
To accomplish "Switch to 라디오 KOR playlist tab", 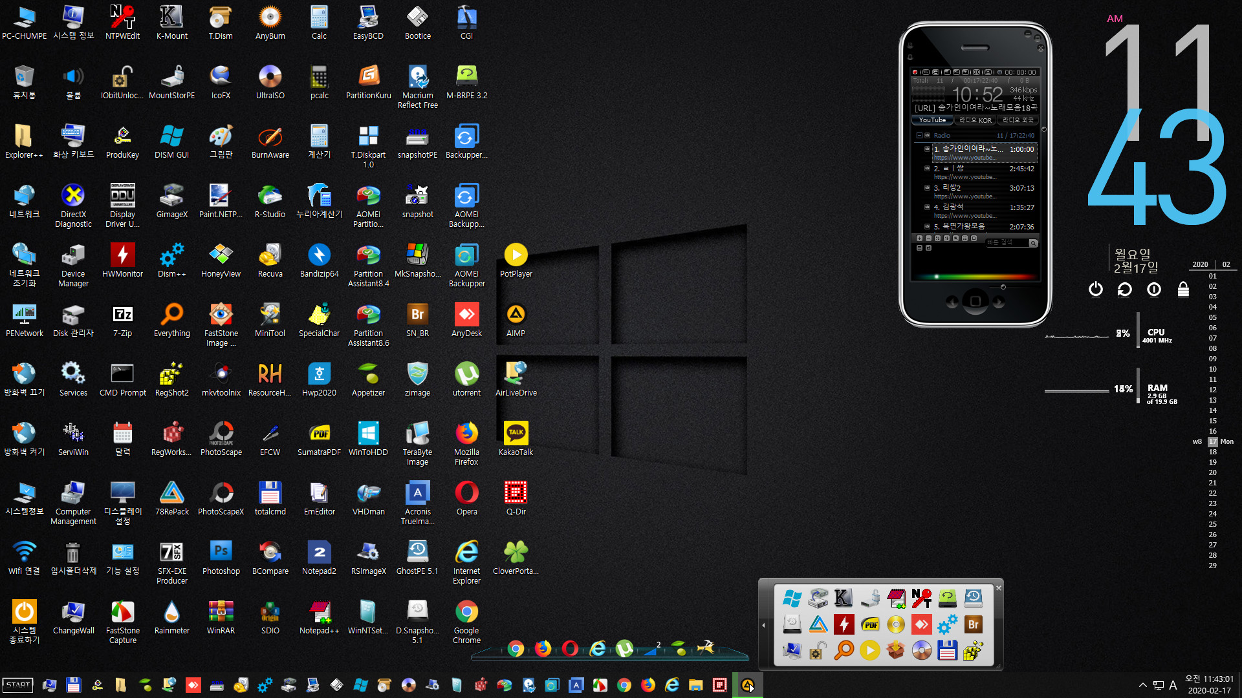I will click(x=975, y=120).
